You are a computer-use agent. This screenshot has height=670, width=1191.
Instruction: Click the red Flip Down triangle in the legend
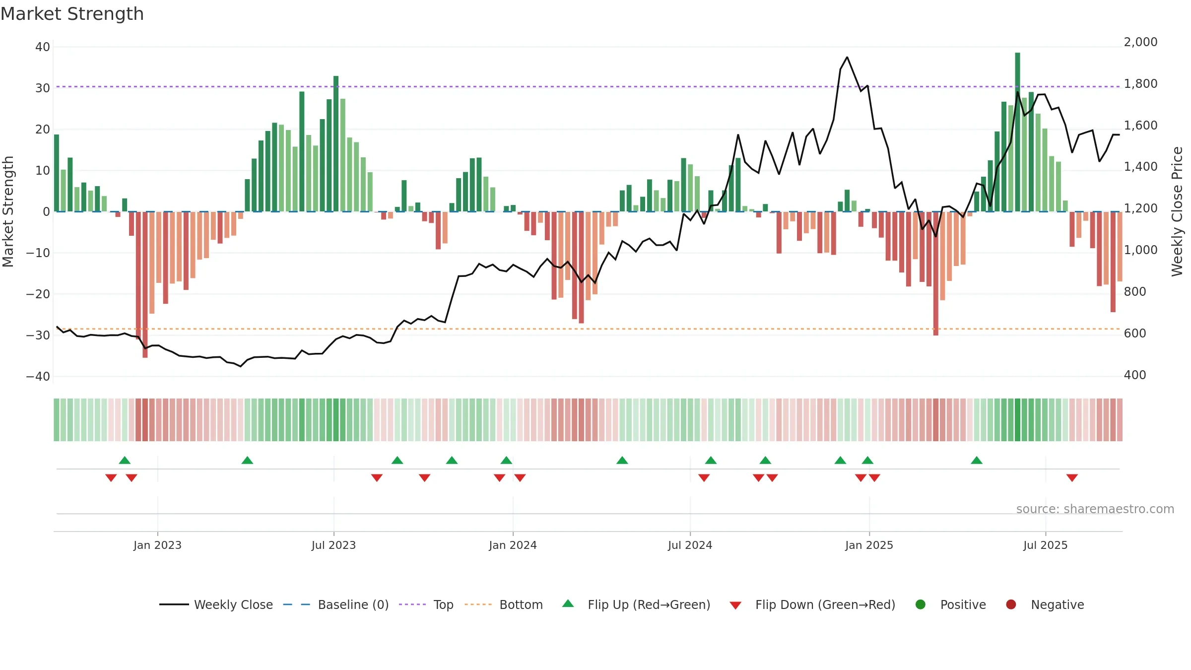coord(735,605)
